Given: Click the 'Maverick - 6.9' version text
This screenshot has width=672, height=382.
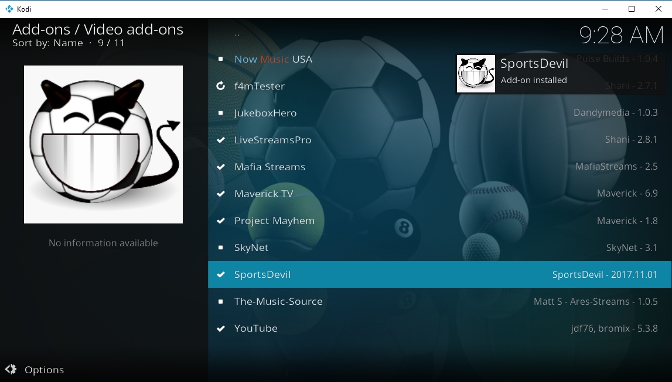Looking at the screenshot, I should coord(627,194).
